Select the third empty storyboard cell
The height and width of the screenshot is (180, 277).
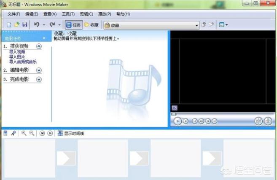[x=176, y=159]
